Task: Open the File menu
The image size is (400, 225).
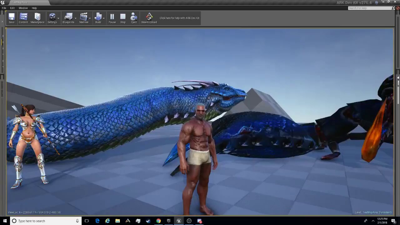Action: pyautogui.click(x=4, y=8)
